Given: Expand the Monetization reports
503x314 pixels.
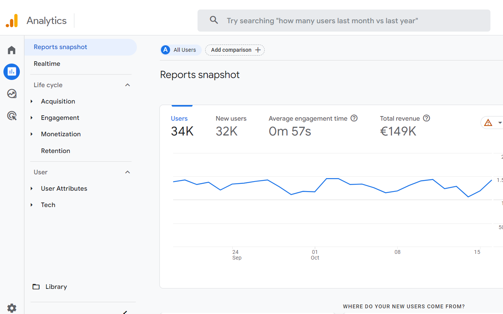Looking at the screenshot, I should click(x=61, y=134).
